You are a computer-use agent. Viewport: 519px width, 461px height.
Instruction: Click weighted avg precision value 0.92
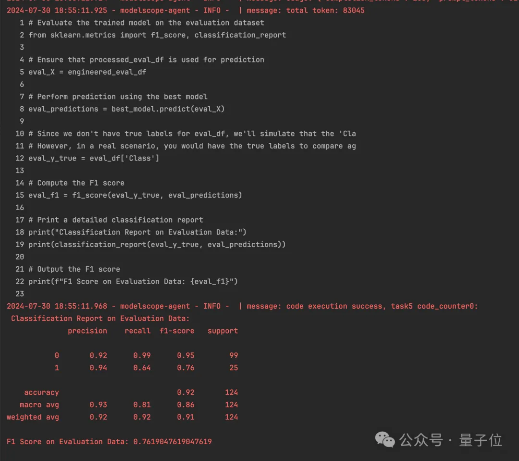99,417
